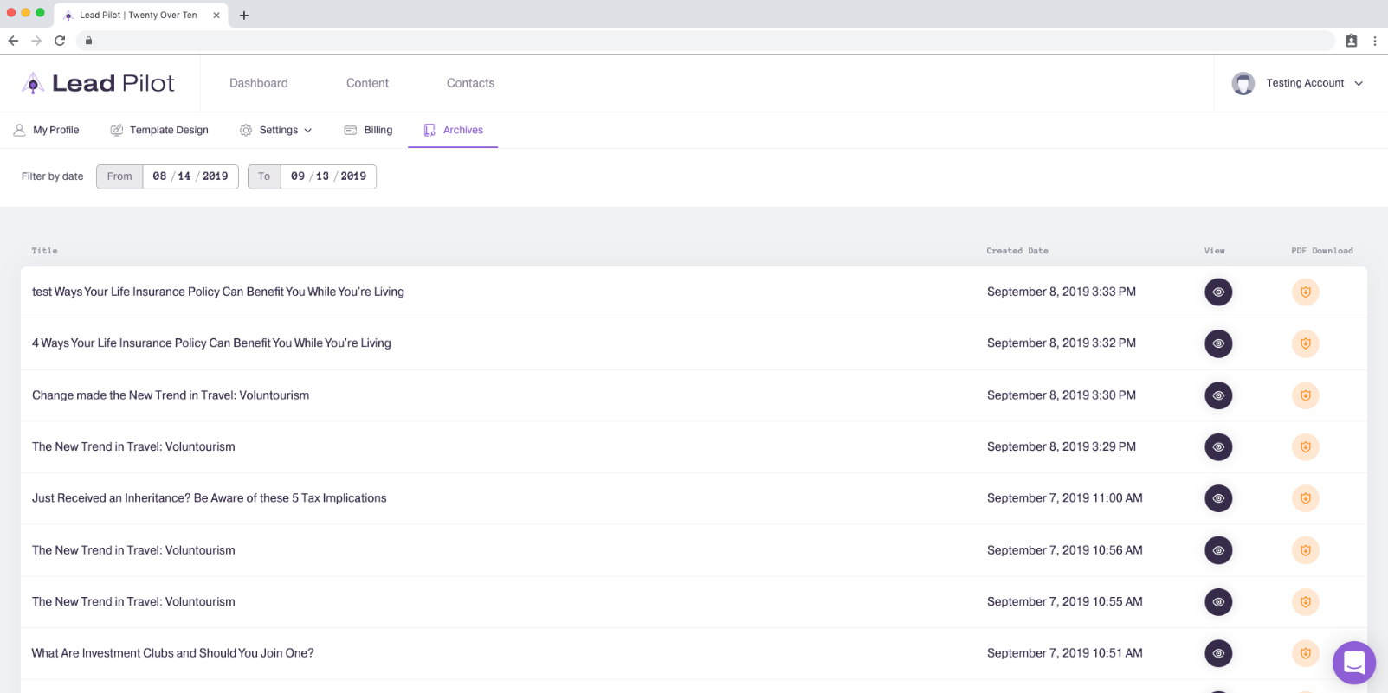This screenshot has height=693, width=1388.
Task: Select the Archives tab
Action: pos(453,130)
